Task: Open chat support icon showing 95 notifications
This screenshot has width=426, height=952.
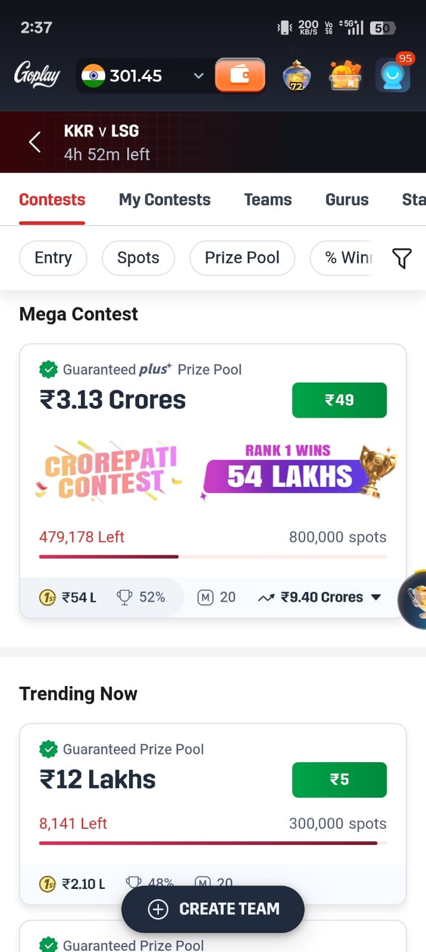Action: 393,76
